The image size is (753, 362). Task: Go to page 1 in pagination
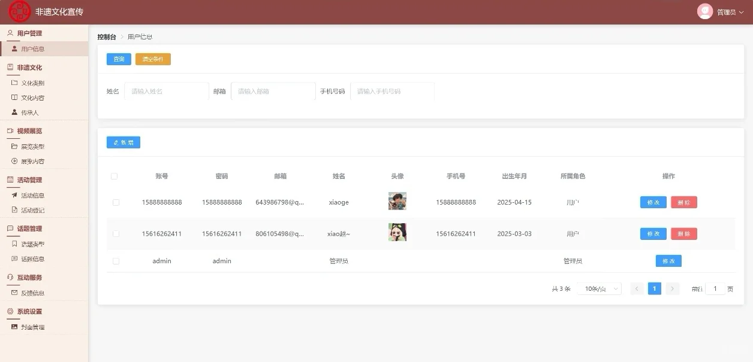[x=654, y=288]
